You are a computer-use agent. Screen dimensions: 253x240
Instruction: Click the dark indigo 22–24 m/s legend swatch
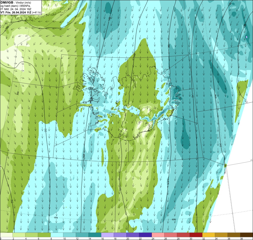(145, 235)
